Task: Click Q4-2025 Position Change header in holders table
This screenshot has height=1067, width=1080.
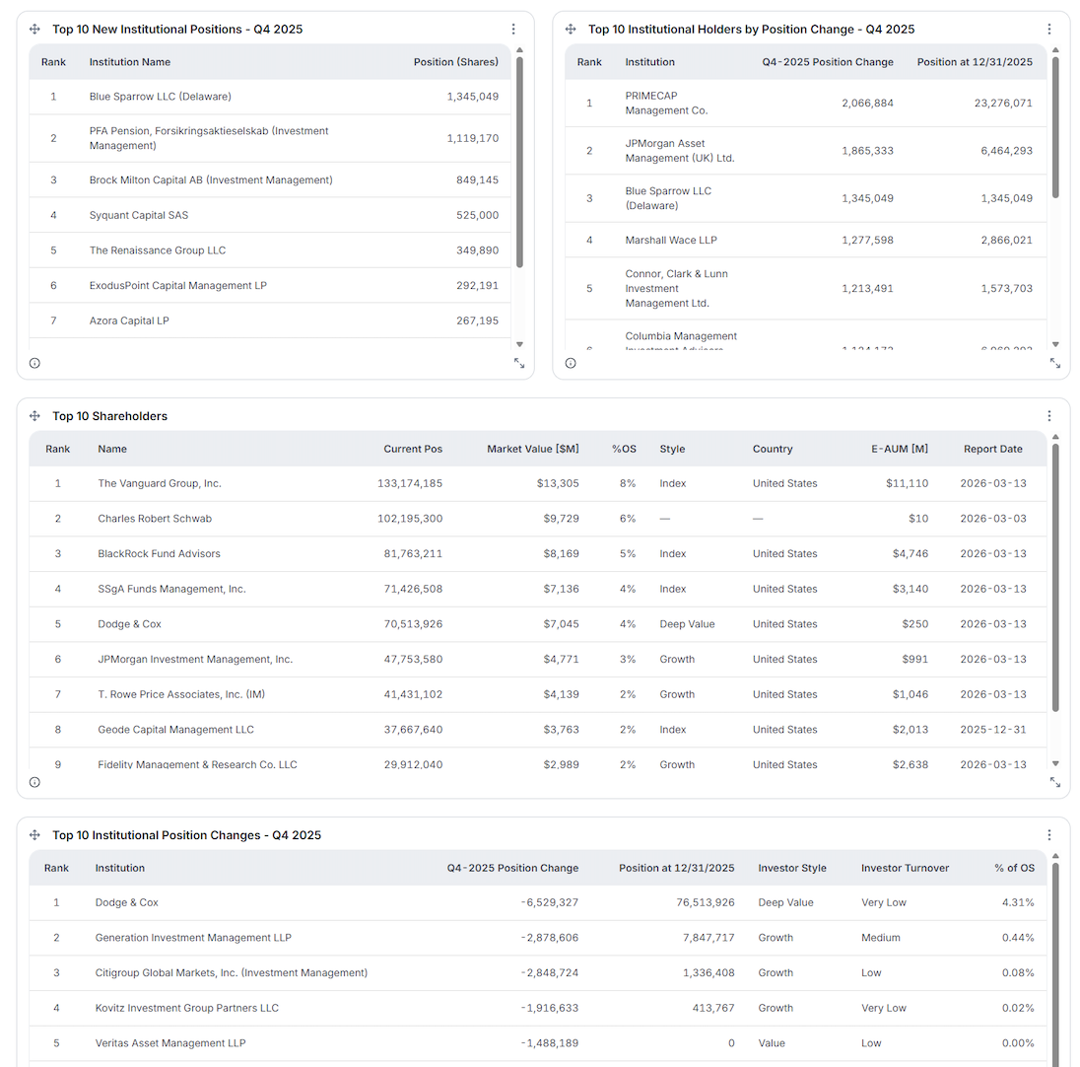Action: click(x=827, y=62)
